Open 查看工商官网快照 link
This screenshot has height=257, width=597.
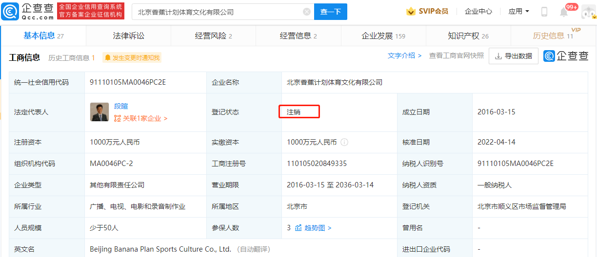(456, 55)
